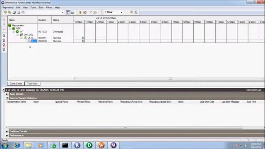Open the Windows Start menu

pyautogui.click(x=5, y=145)
